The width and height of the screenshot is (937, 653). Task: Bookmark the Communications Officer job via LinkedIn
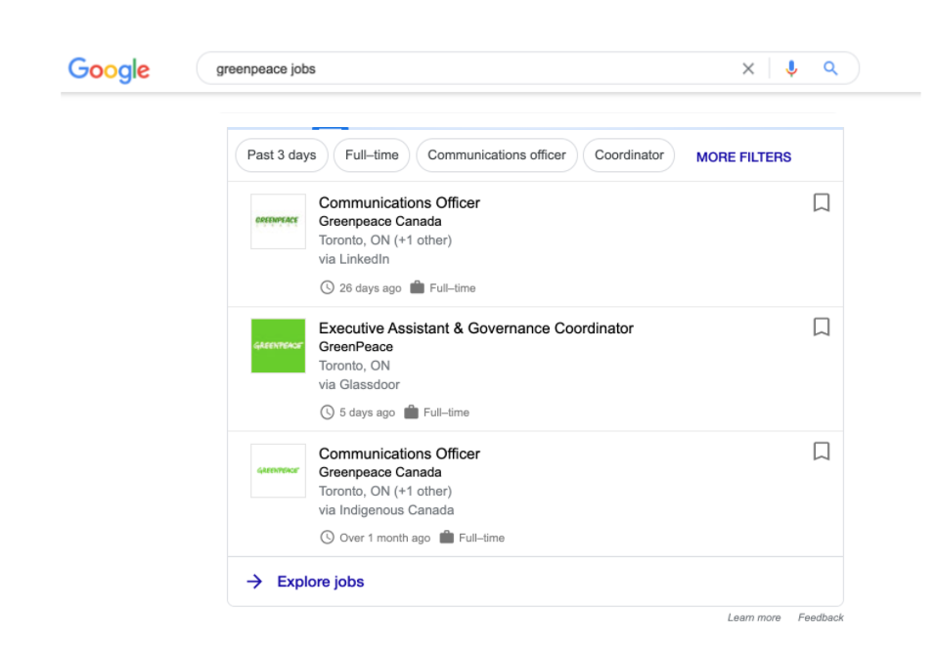pos(821,202)
